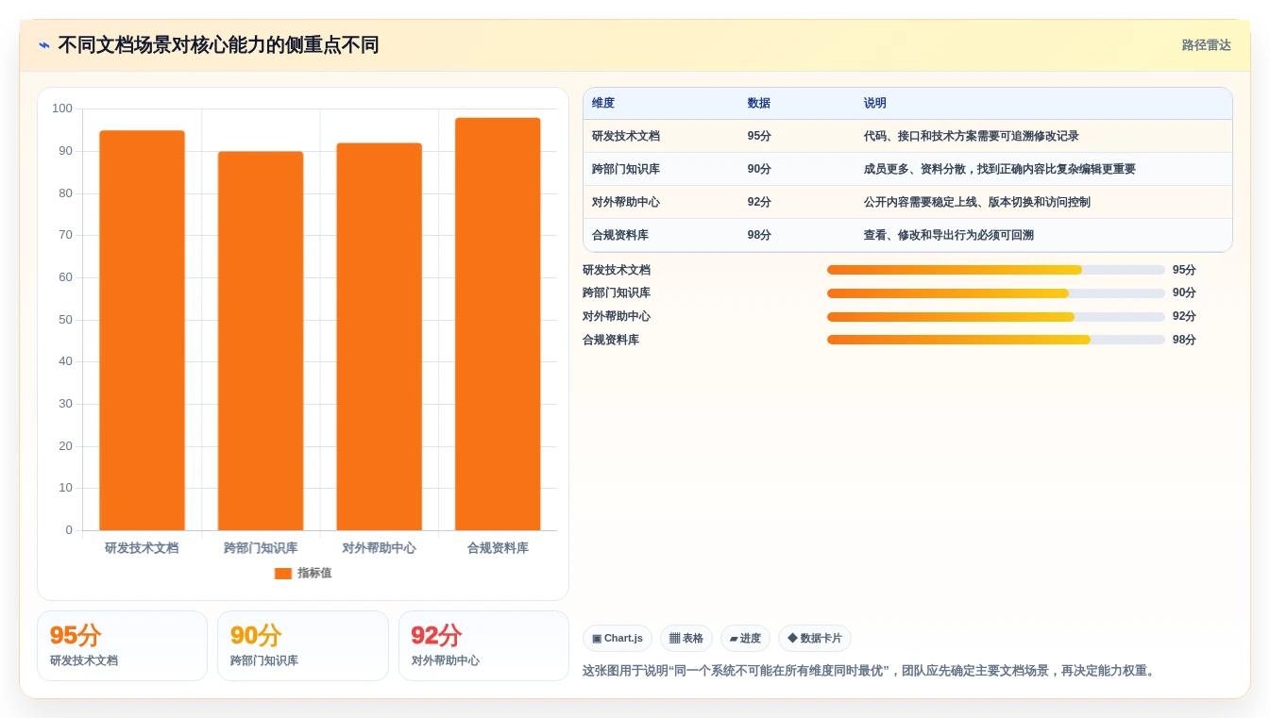Select the 进度 tag chip
This screenshot has width=1270, height=718.
pos(745,639)
